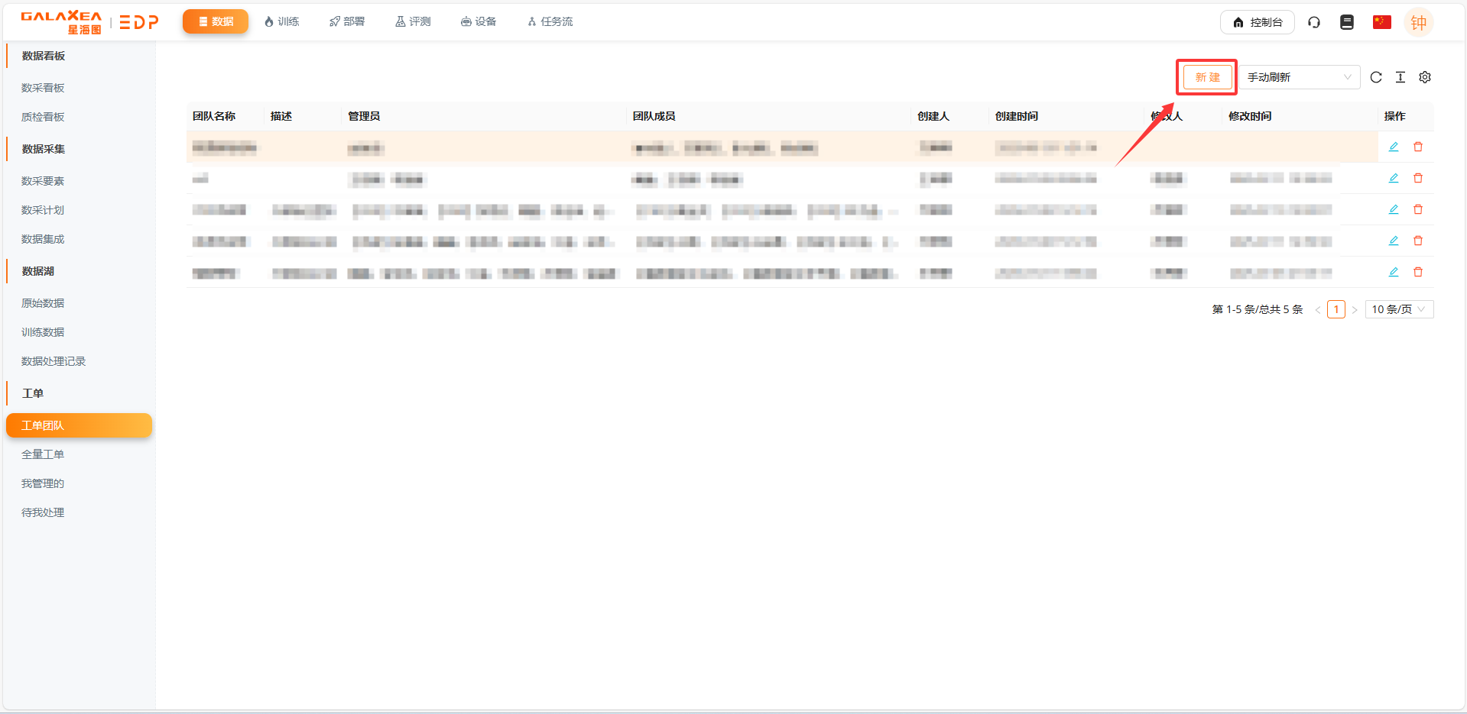This screenshot has height=714, width=1467.
Task: Open the documentation book icon
Action: [x=1347, y=22]
